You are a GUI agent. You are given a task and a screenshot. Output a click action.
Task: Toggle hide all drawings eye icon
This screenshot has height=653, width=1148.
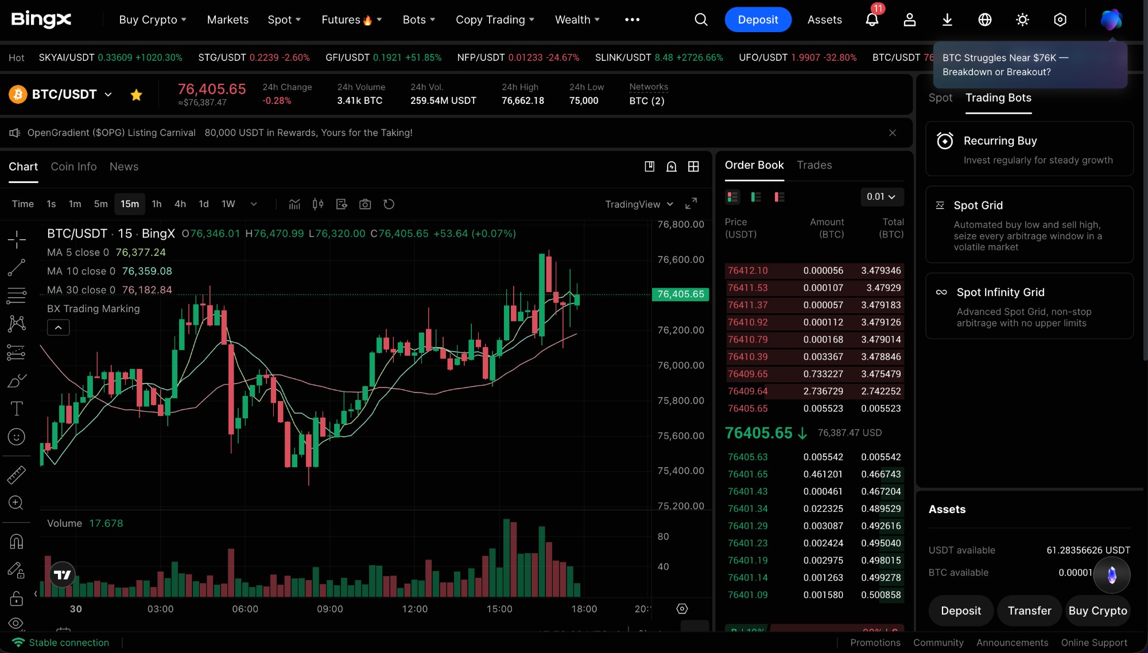(17, 623)
